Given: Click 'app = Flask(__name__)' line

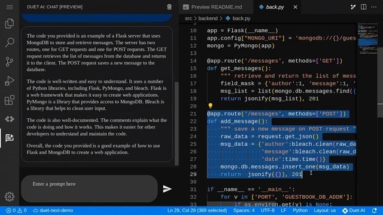Looking at the screenshot, I should (242, 30).
